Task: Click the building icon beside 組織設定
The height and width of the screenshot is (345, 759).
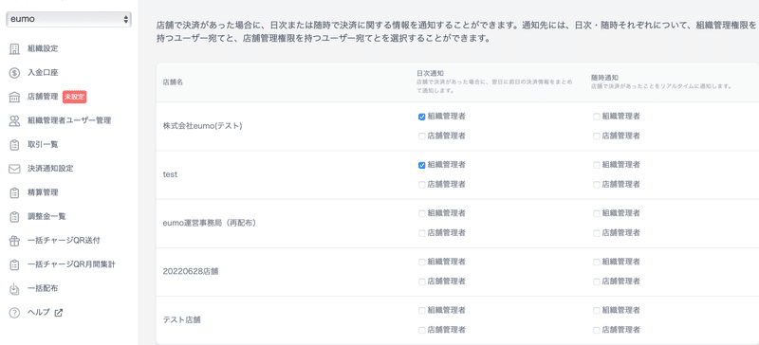Action: point(14,49)
